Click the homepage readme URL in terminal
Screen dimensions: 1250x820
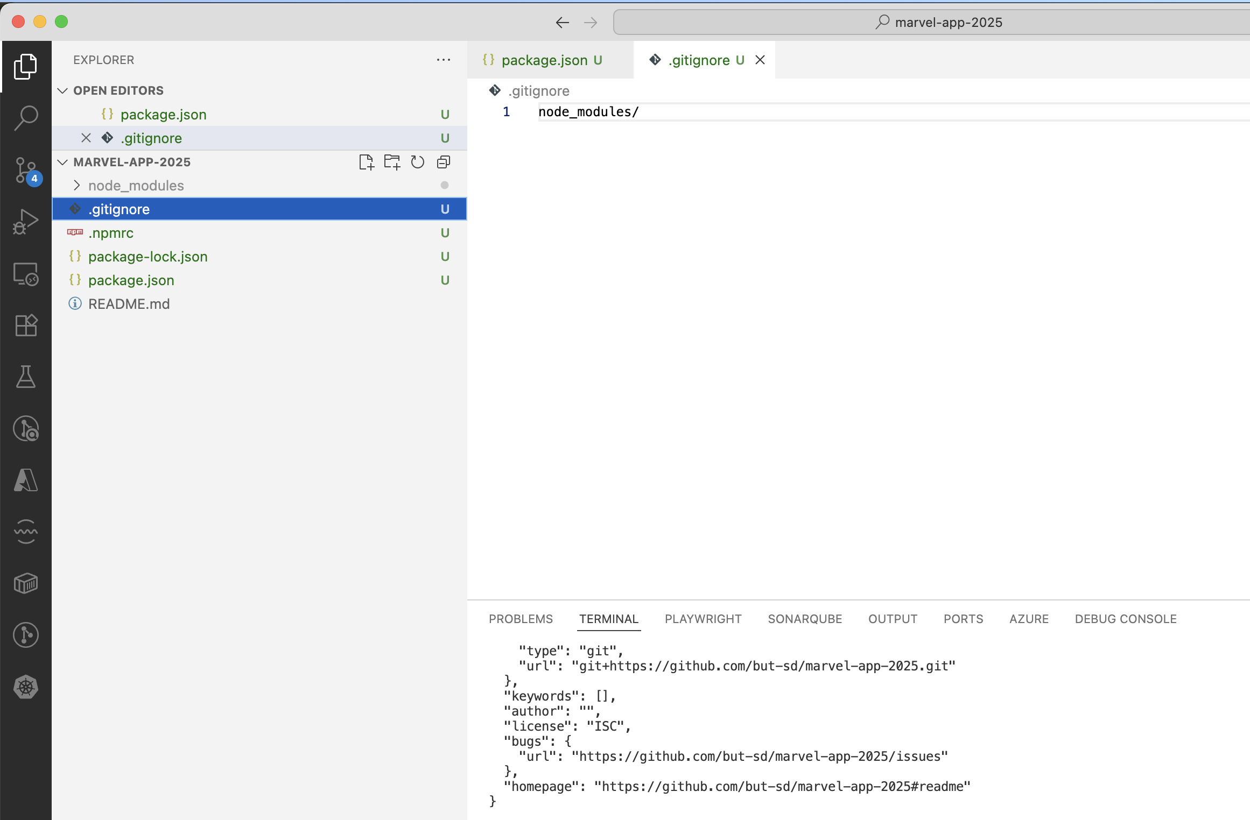pos(782,786)
